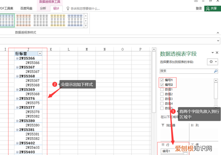Apply the yellow PivotTable style
Image resolution: width=221 pixels, height=155 pixels.
58,20
